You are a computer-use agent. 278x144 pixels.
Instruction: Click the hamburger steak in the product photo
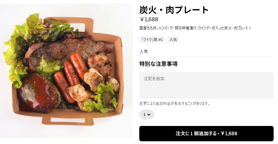point(38,92)
